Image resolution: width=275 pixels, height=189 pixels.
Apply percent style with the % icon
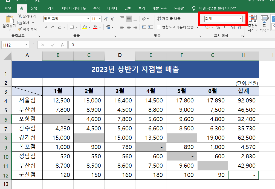click(x=218, y=27)
